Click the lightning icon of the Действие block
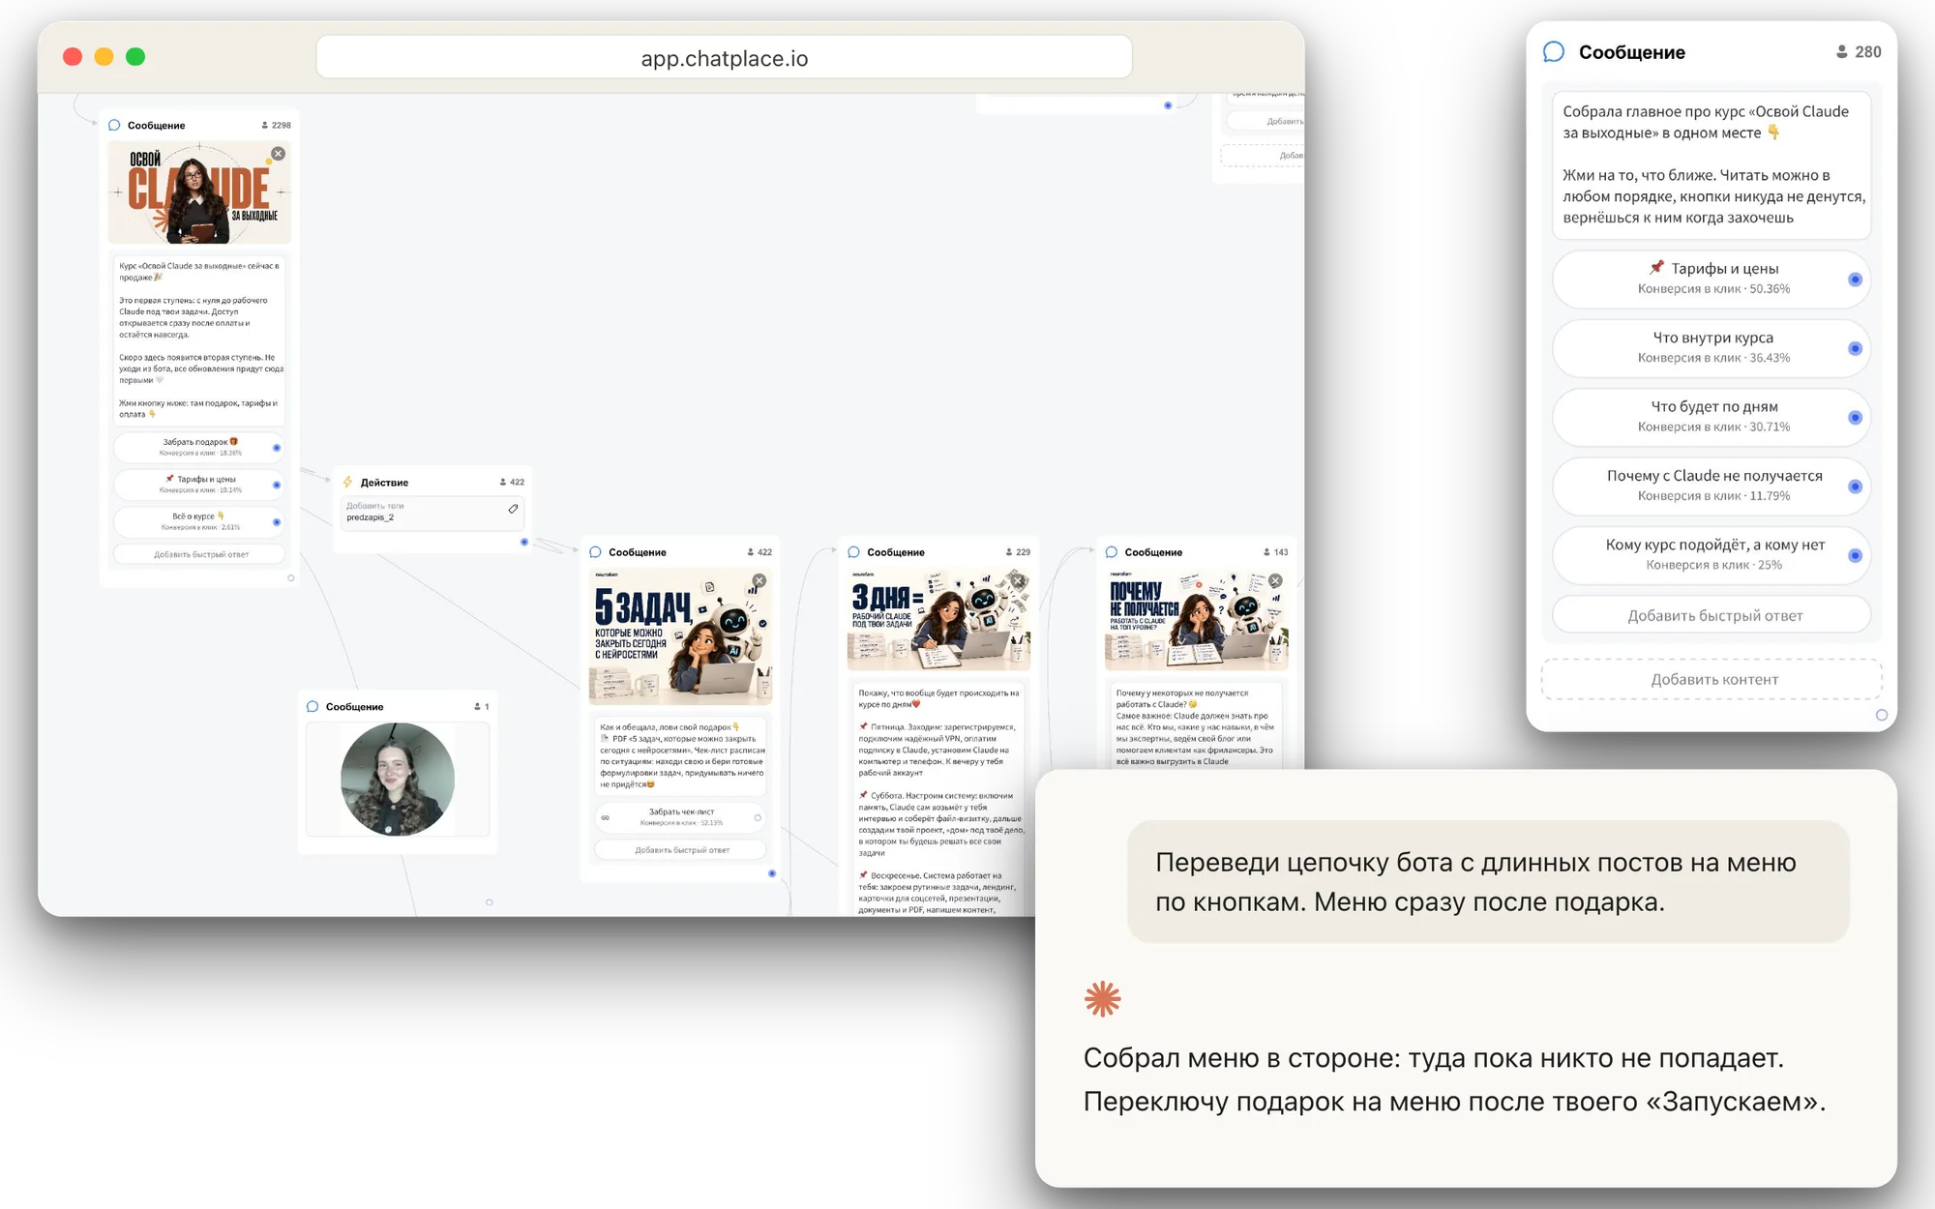 (348, 482)
